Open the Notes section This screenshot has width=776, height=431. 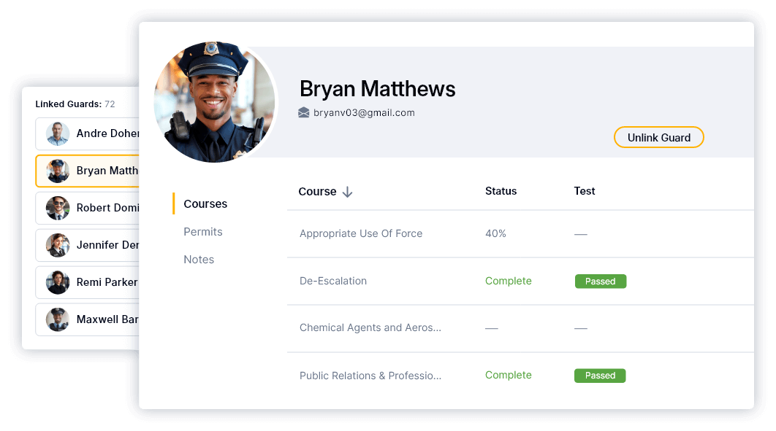point(199,259)
